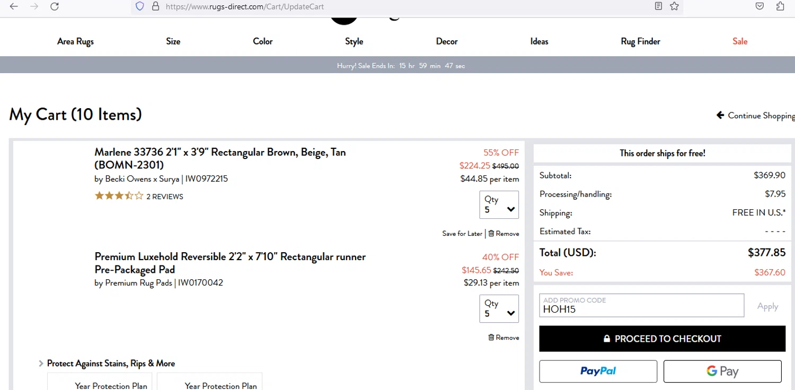Open the Color menu
The height and width of the screenshot is (390, 795).
pos(263,41)
